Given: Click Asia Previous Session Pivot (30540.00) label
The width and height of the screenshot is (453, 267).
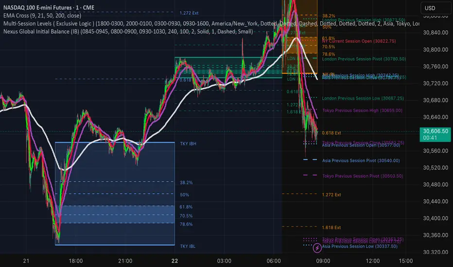Looking at the screenshot, I should tap(361, 161).
